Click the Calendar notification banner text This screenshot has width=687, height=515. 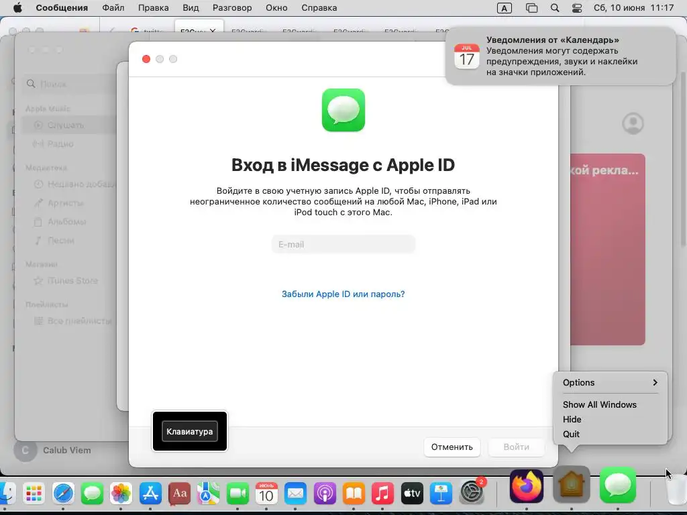coord(563,56)
